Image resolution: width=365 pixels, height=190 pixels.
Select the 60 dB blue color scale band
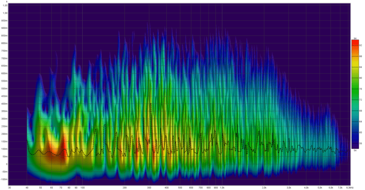tap(355, 133)
